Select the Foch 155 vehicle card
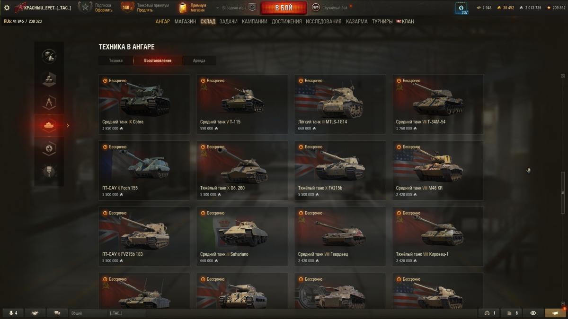Screen dimensions: 568x319 [144, 170]
